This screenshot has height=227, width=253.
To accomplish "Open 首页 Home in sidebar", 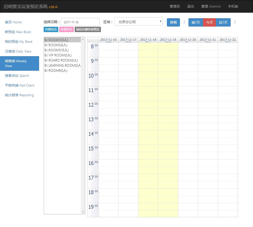I will (x=13, y=22).
